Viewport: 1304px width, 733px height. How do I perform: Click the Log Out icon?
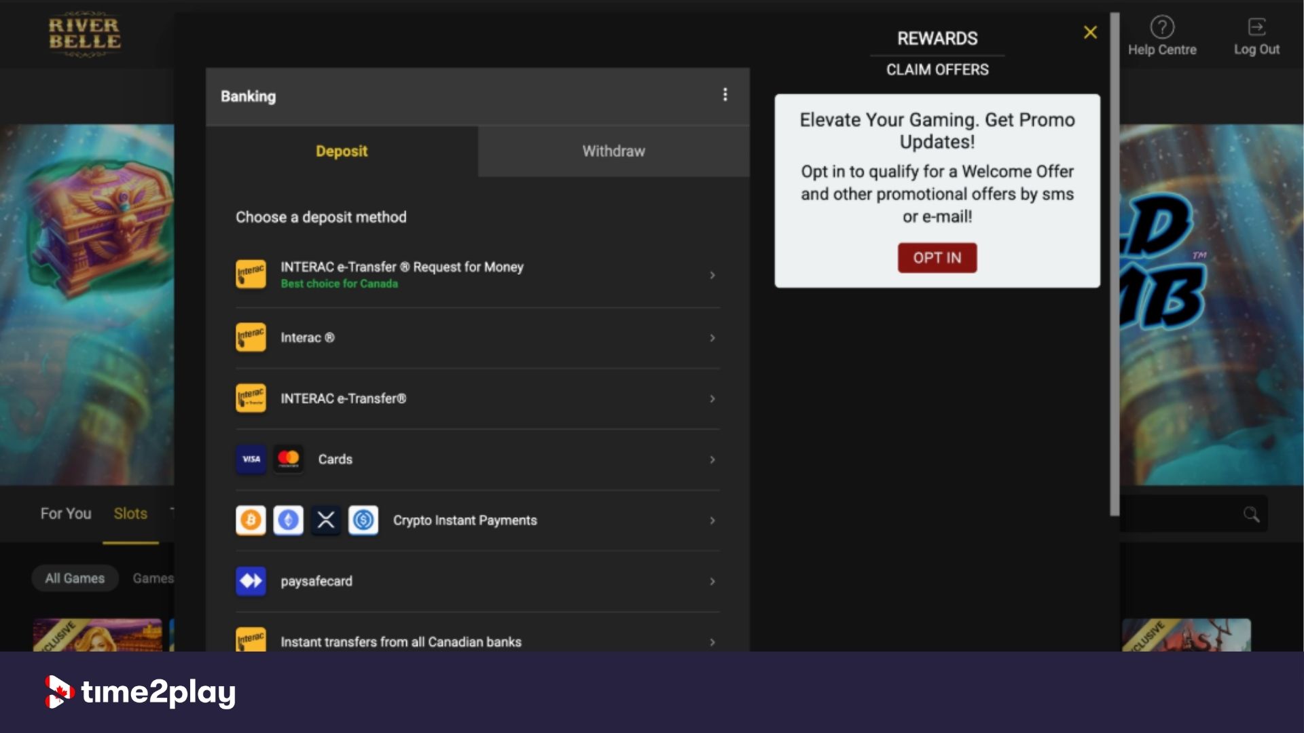click(x=1256, y=27)
